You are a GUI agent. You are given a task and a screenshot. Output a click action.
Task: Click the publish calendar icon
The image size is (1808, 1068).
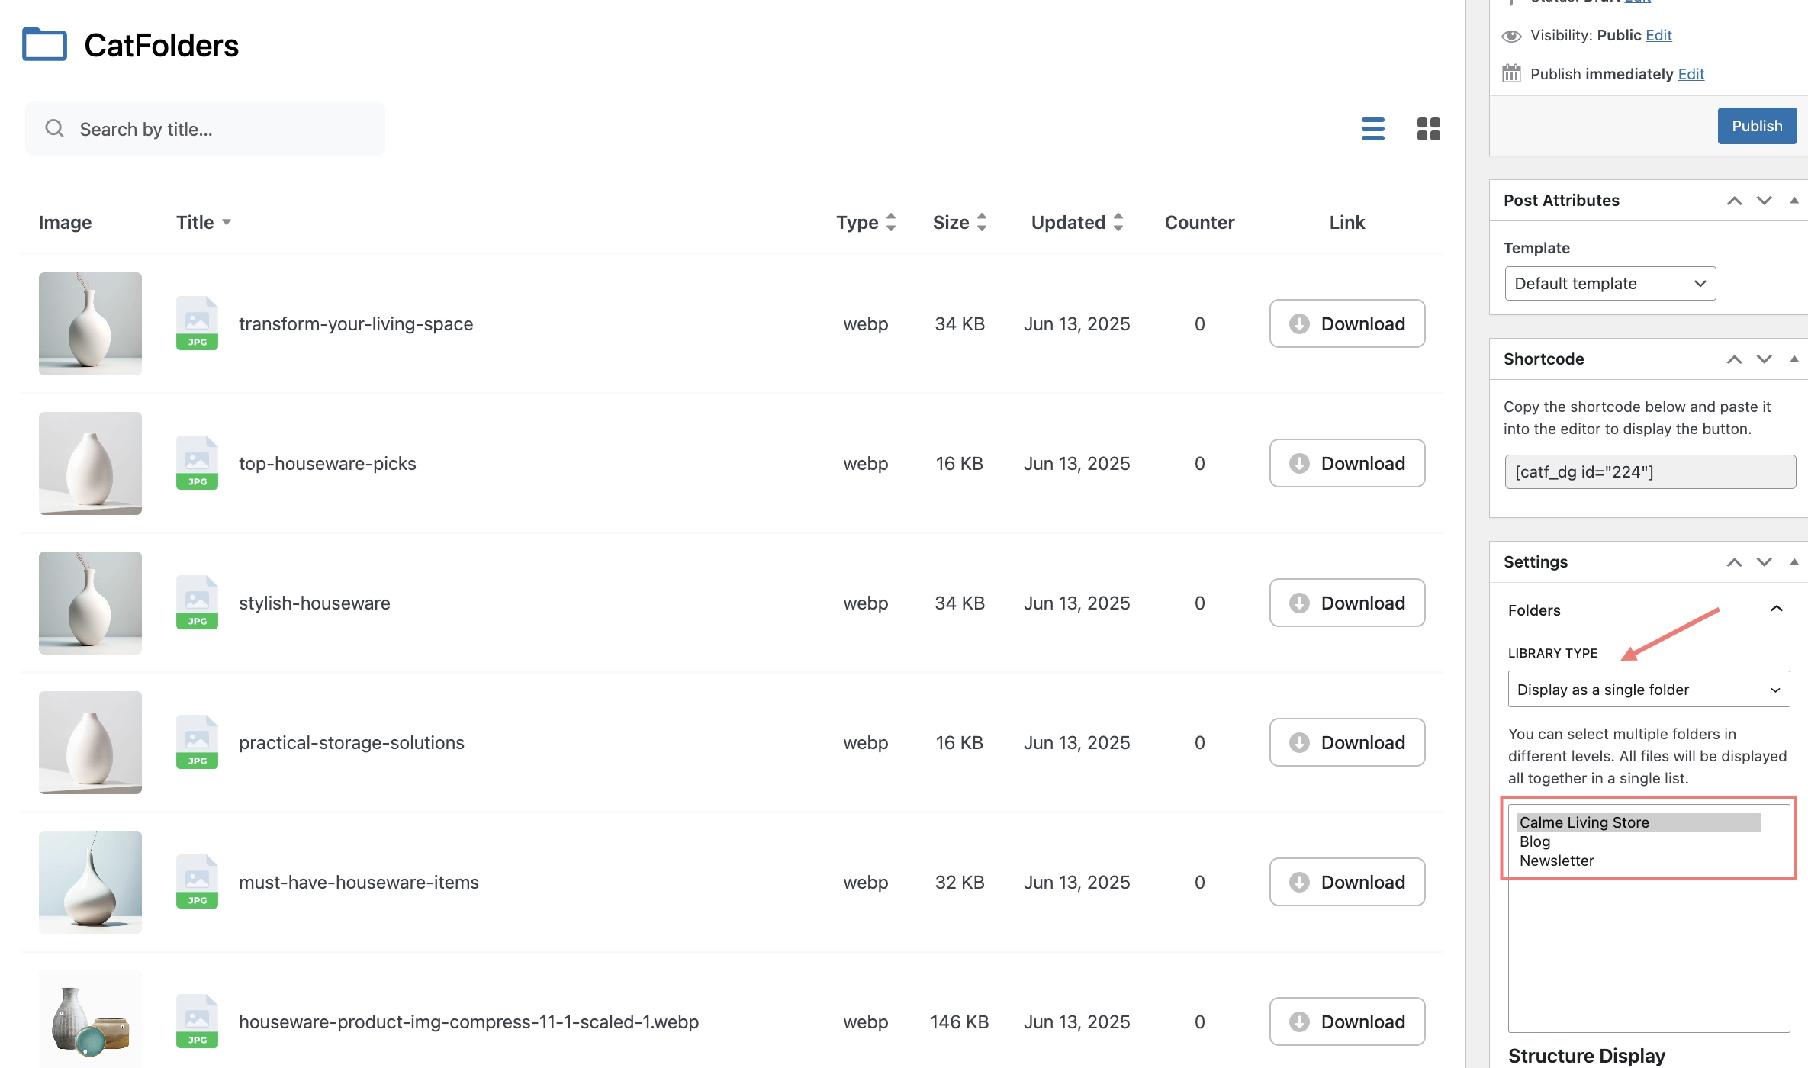point(1511,74)
